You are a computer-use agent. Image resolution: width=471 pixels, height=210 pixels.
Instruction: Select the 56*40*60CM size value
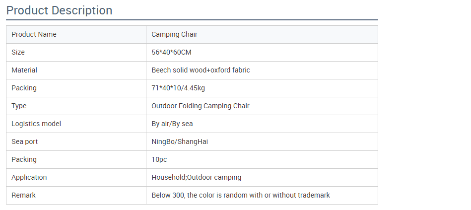pos(172,52)
